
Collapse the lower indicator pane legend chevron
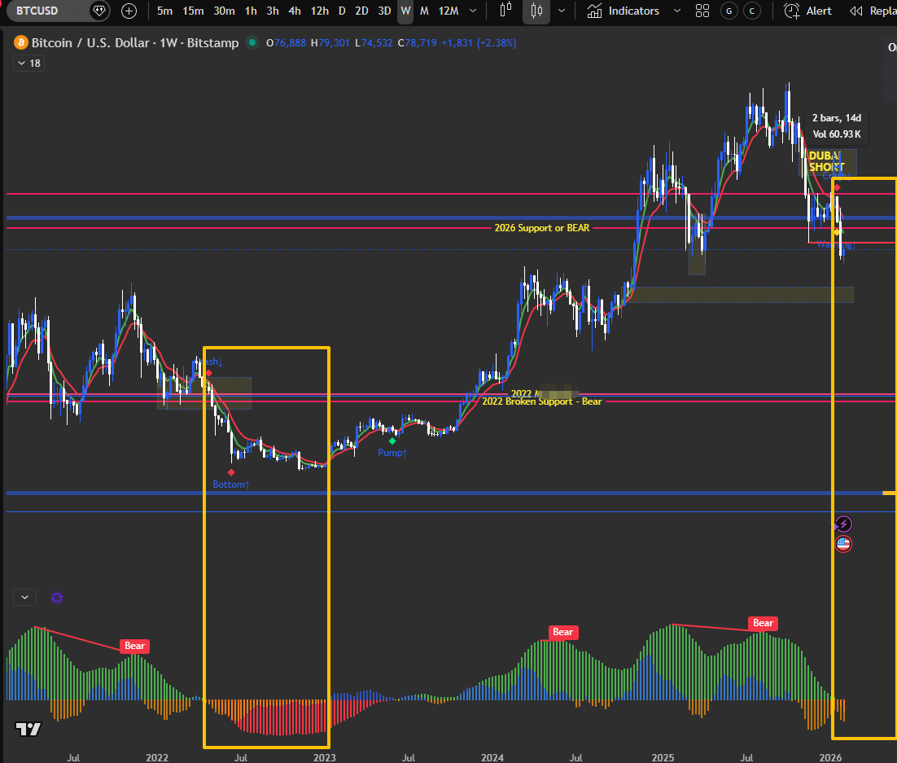(24, 597)
